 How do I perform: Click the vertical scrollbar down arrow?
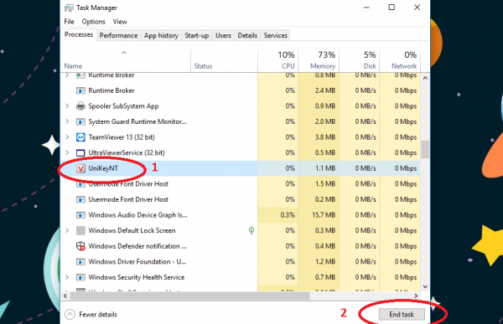coord(425,286)
